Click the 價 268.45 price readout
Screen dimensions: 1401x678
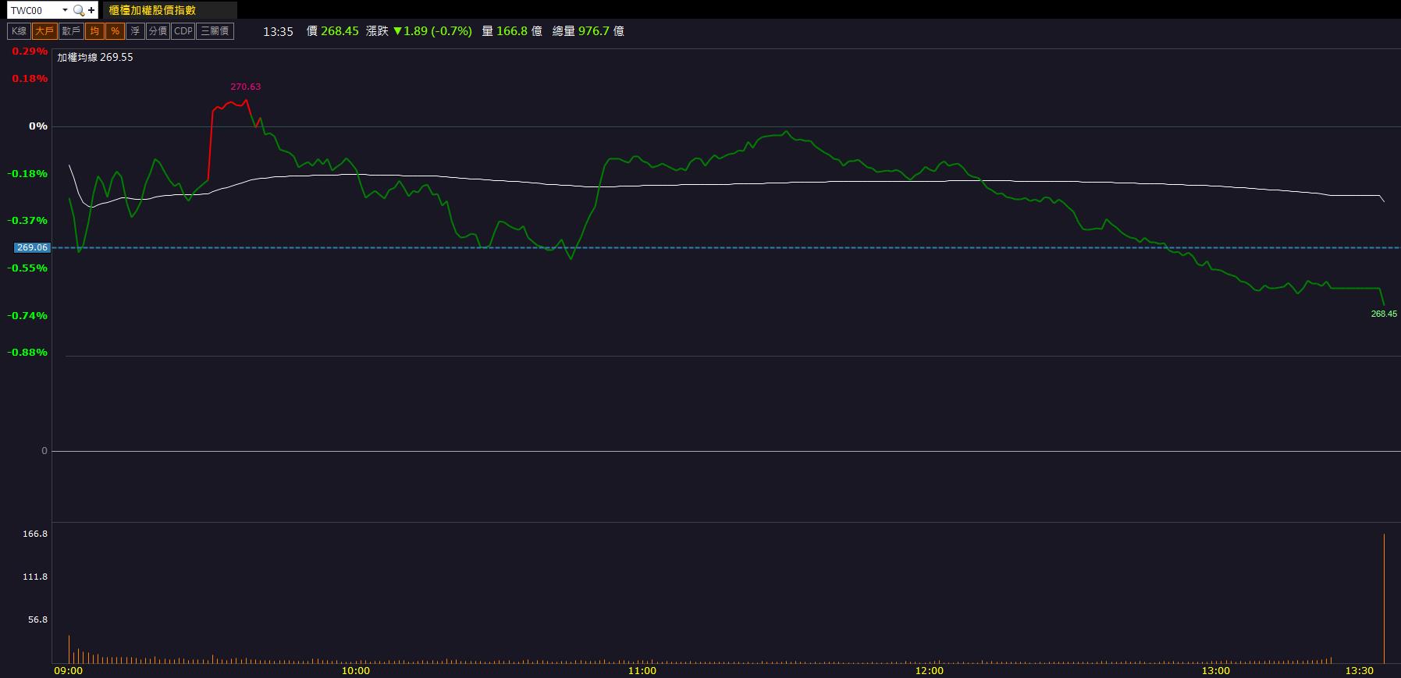click(x=332, y=31)
